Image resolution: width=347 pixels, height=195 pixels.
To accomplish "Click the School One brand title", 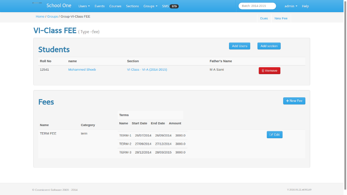I will point(59,6).
